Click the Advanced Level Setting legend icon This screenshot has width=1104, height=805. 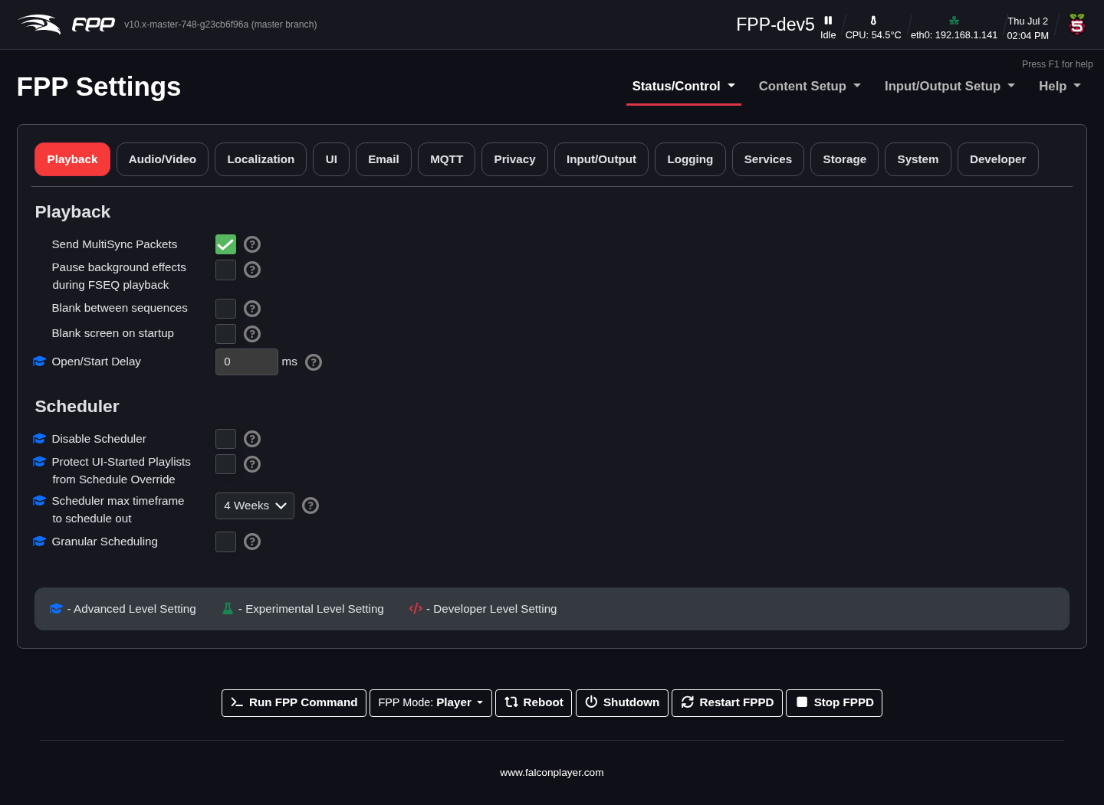click(56, 608)
